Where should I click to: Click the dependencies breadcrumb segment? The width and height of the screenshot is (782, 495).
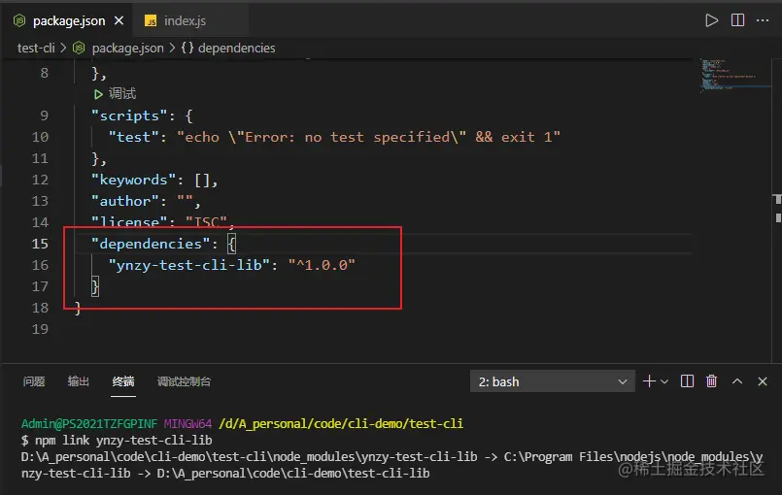coord(236,48)
